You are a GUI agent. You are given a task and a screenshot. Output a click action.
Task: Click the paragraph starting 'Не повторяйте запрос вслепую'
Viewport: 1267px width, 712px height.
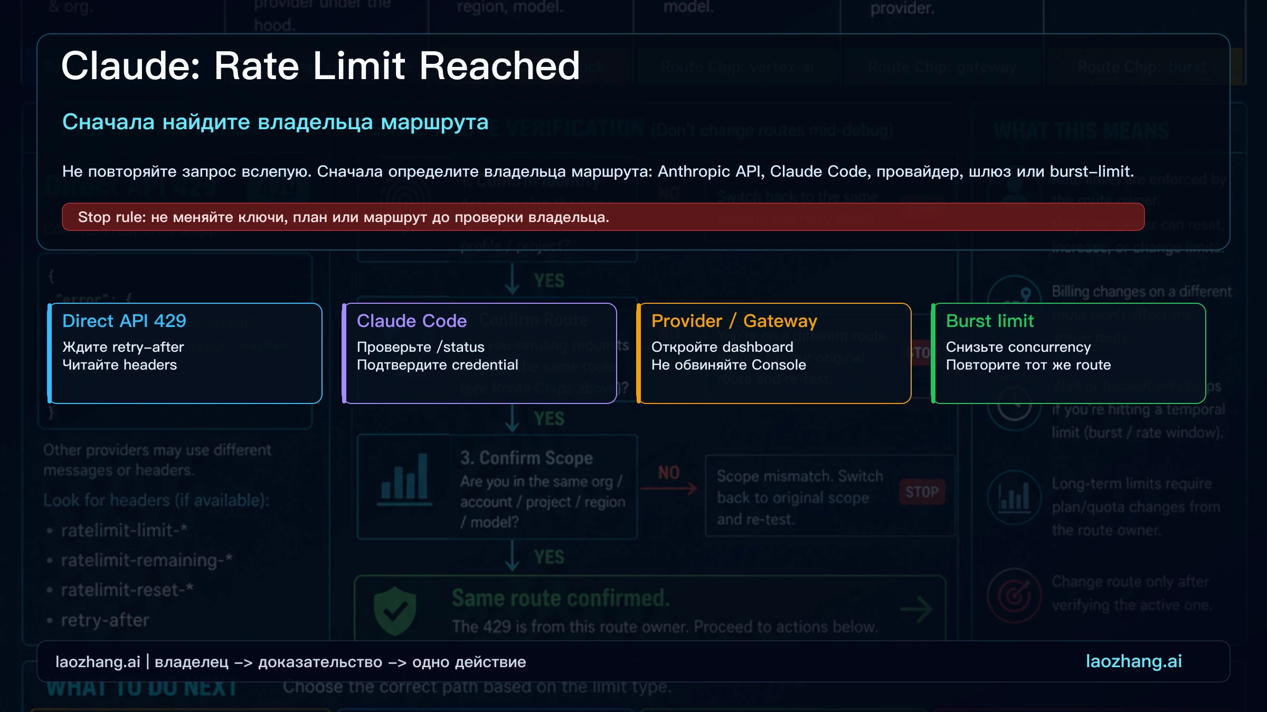[598, 171]
